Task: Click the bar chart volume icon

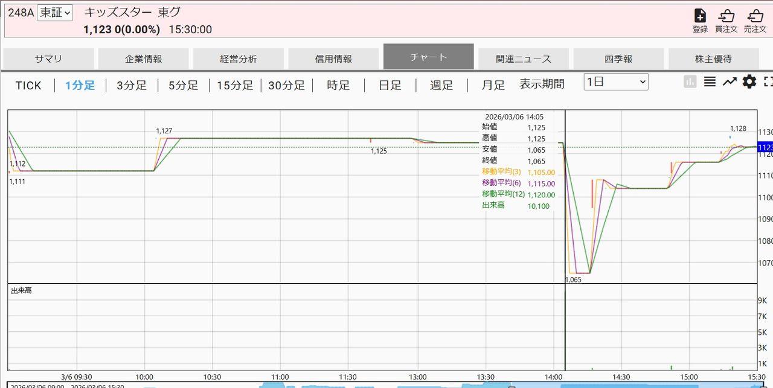Action: coord(690,81)
